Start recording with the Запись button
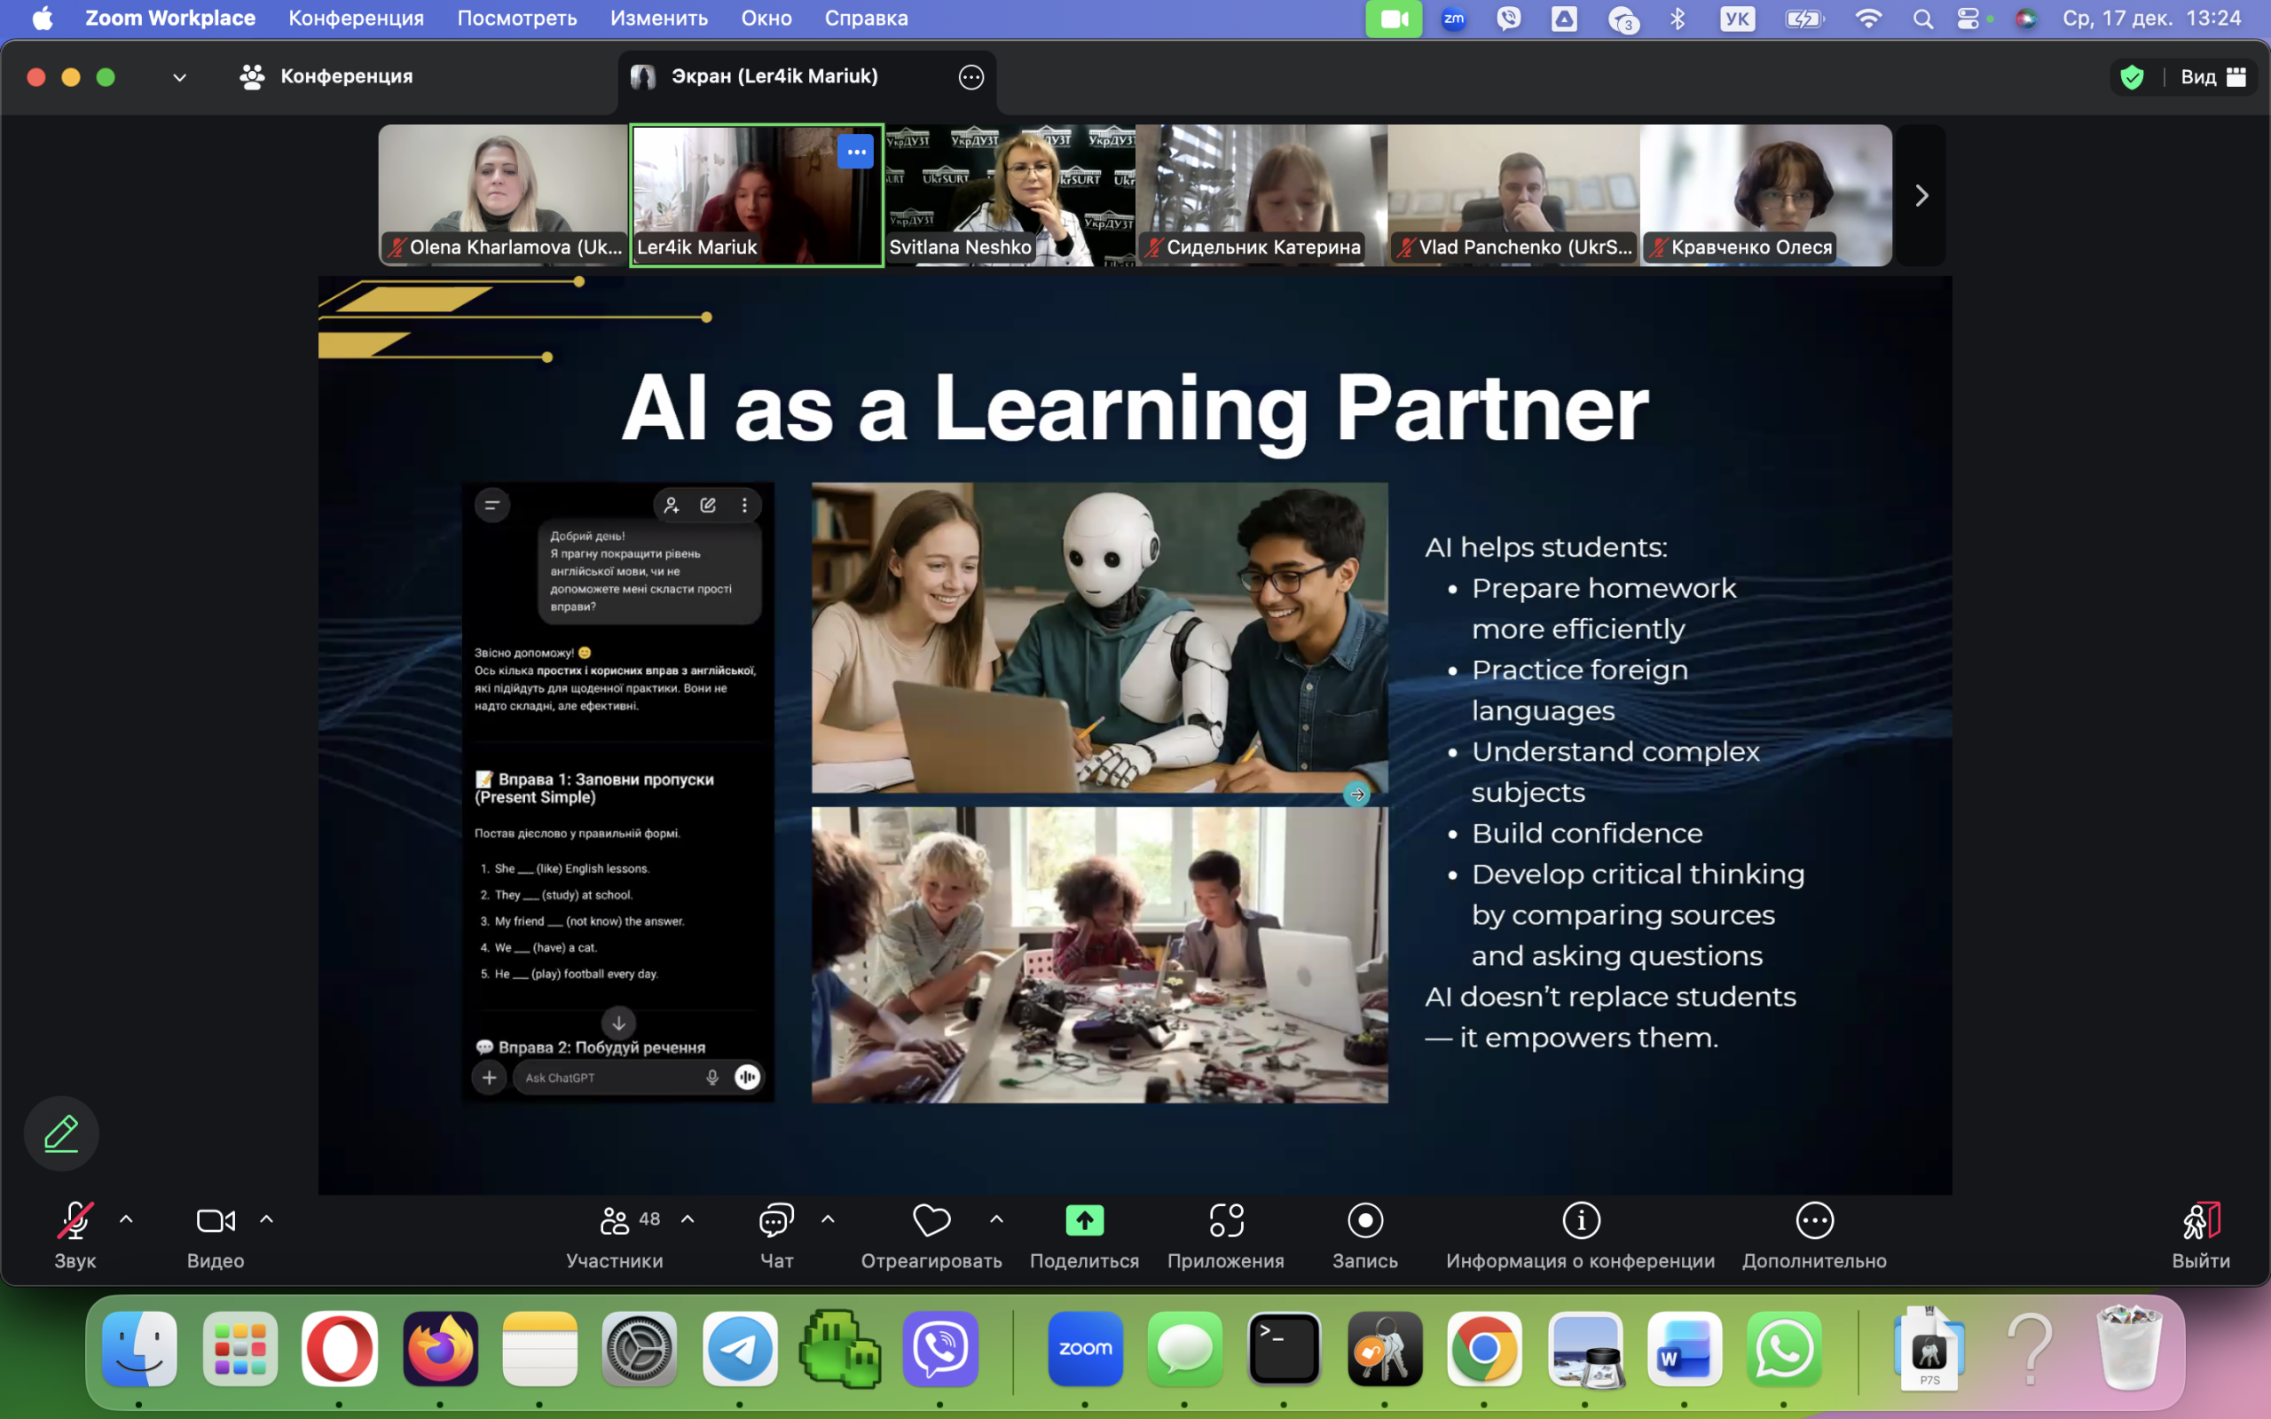Image resolution: width=2271 pixels, height=1419 pixels. coord(1364,1221)
